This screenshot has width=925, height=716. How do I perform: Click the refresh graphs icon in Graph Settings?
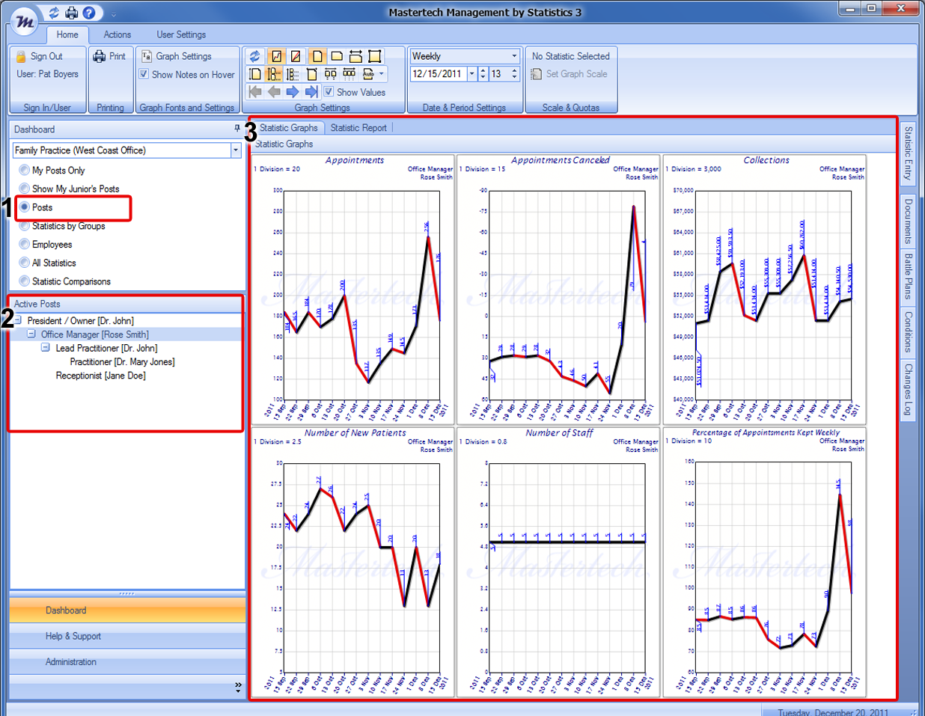coord(255,56)
